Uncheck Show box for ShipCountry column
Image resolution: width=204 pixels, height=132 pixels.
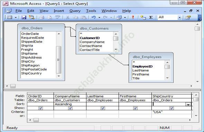[x=171, y=108]
